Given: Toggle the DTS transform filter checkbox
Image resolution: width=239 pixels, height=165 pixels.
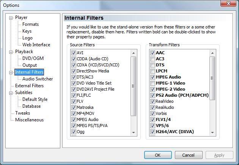Looking at the screenshot, I should coord(153,65).
